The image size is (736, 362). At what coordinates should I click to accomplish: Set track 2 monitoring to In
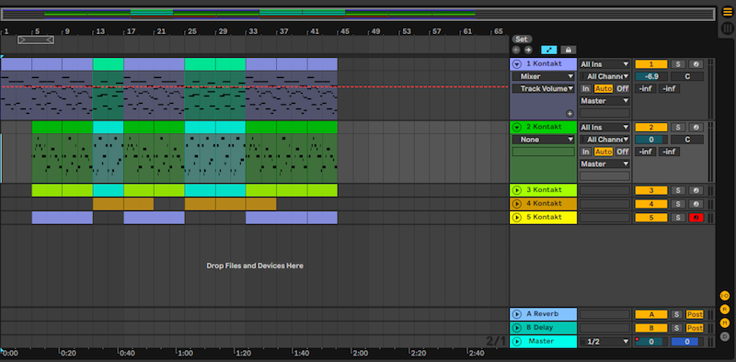(x=585, y=152)
